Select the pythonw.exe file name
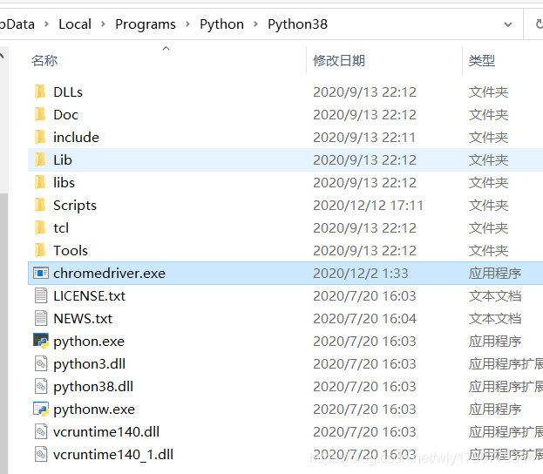The width and height of the screenshot is (543, 474). point(94,410)
